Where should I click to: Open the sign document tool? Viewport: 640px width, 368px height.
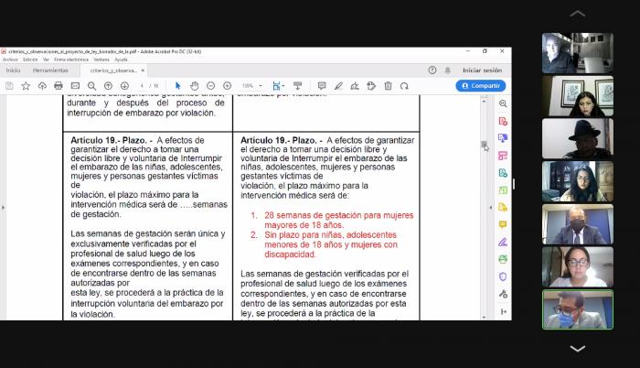pyautogui.click(x=355, y=86)
